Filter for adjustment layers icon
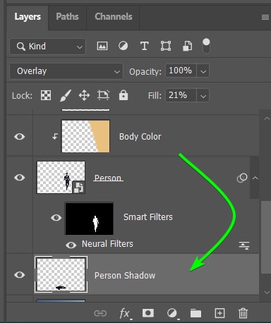The image size is (271, 323). pos(123,46)
